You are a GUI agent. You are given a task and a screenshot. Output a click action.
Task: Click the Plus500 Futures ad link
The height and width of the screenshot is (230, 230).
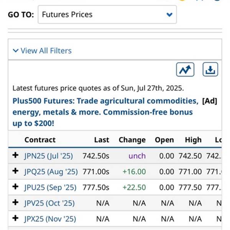105,112
